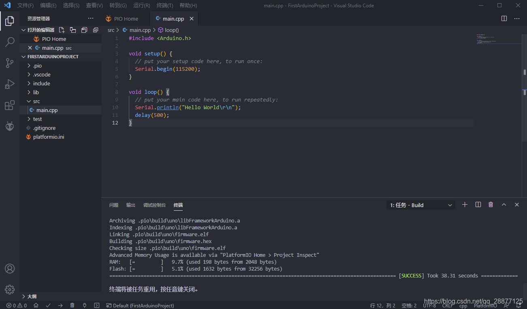
Task: Split the terminal panel
Action: point(478,205)
